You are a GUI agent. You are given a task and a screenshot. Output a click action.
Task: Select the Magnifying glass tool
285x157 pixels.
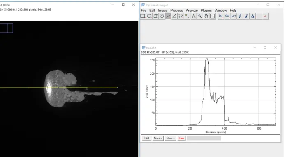[200, 16]
